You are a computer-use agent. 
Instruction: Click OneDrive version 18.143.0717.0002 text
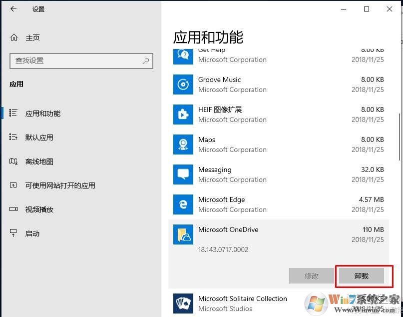(223, 249)
